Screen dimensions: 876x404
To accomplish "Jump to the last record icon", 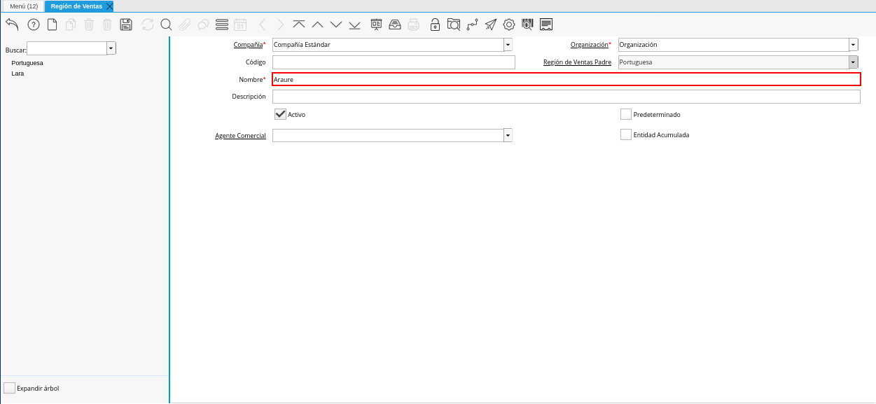I will (354, 25).
